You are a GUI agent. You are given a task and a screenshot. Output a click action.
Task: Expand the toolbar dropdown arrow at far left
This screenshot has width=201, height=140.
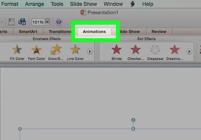(x=2, y=22)
